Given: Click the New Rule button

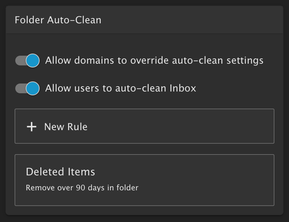Looking at the screenshot, I should point(144,126).
